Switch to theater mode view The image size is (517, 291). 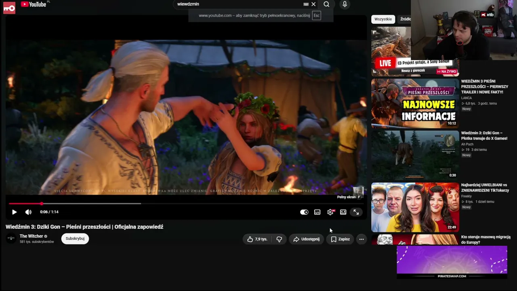coord(343,212)
